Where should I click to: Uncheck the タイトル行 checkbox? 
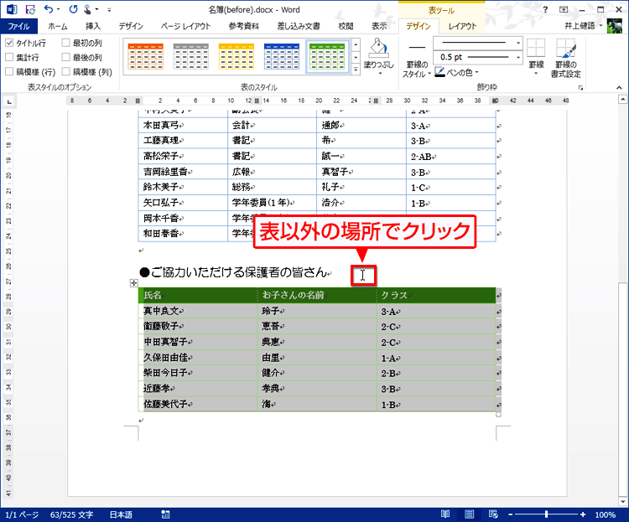pos(9,43)
